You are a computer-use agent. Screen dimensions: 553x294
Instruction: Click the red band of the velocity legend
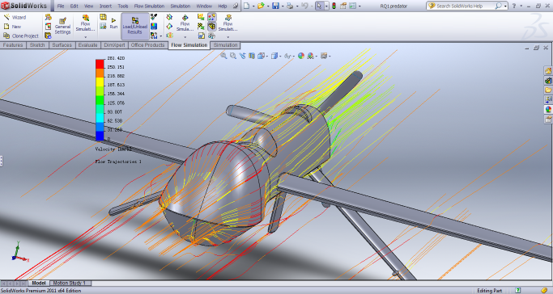point(100,64)
